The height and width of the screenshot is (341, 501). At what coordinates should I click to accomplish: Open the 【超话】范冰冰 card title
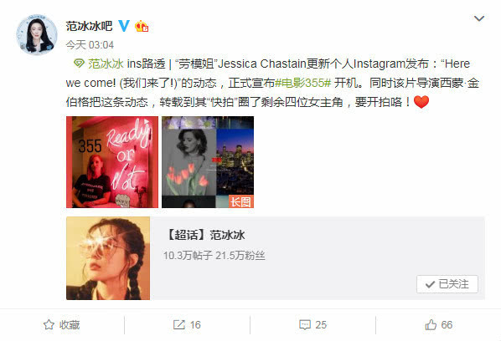click(204, 235)
